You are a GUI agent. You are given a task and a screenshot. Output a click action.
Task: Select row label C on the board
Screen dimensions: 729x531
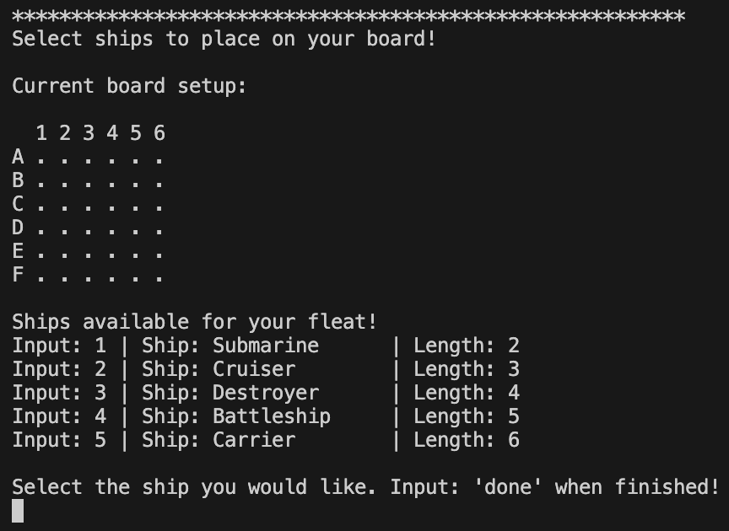[x=18, y=204]
